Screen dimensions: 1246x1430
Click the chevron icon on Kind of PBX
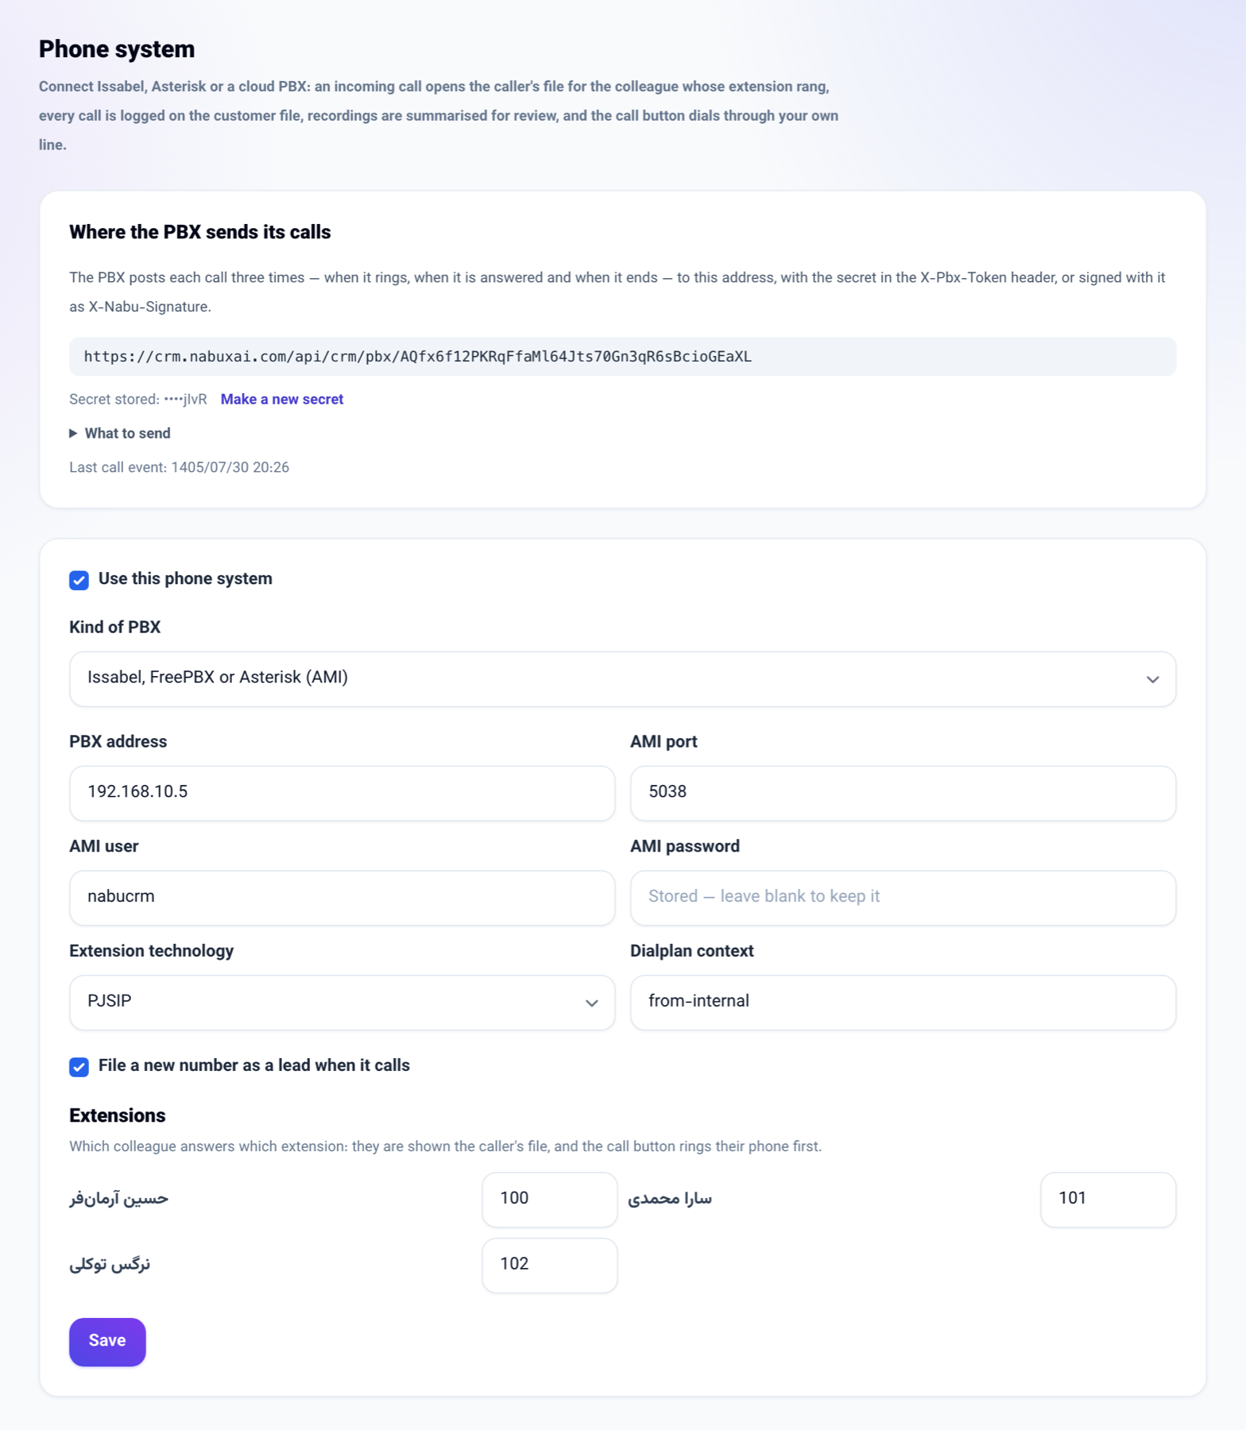1152,679
